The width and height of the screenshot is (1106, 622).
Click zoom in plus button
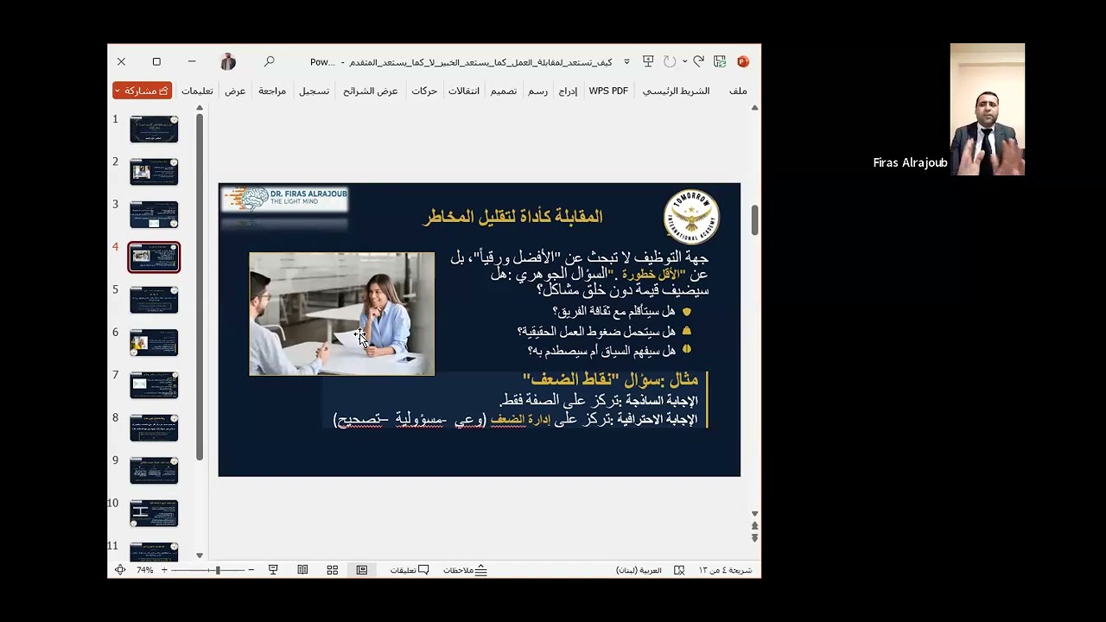(164, 570)
